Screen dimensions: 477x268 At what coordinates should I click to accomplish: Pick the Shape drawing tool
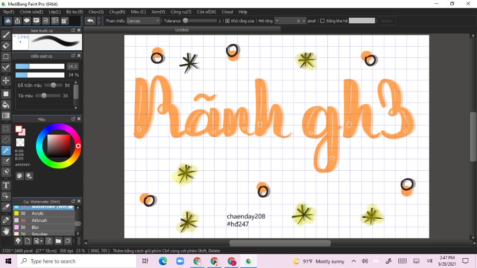pyautogui.click(x=6, y=56)
